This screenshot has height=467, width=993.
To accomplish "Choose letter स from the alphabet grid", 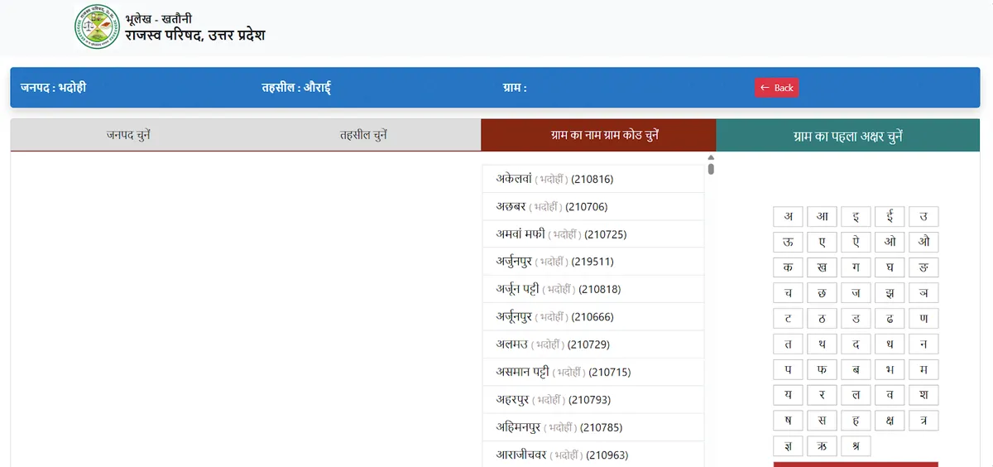I will [x=822, y=421].
